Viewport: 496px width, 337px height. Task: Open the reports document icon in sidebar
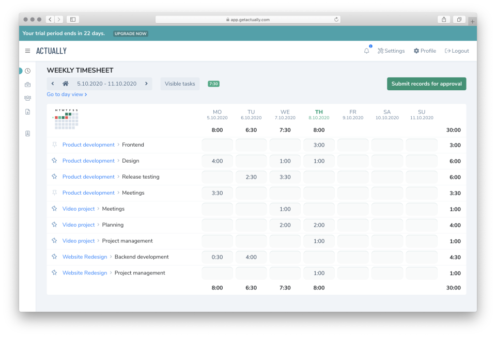[x=28, y=112]
